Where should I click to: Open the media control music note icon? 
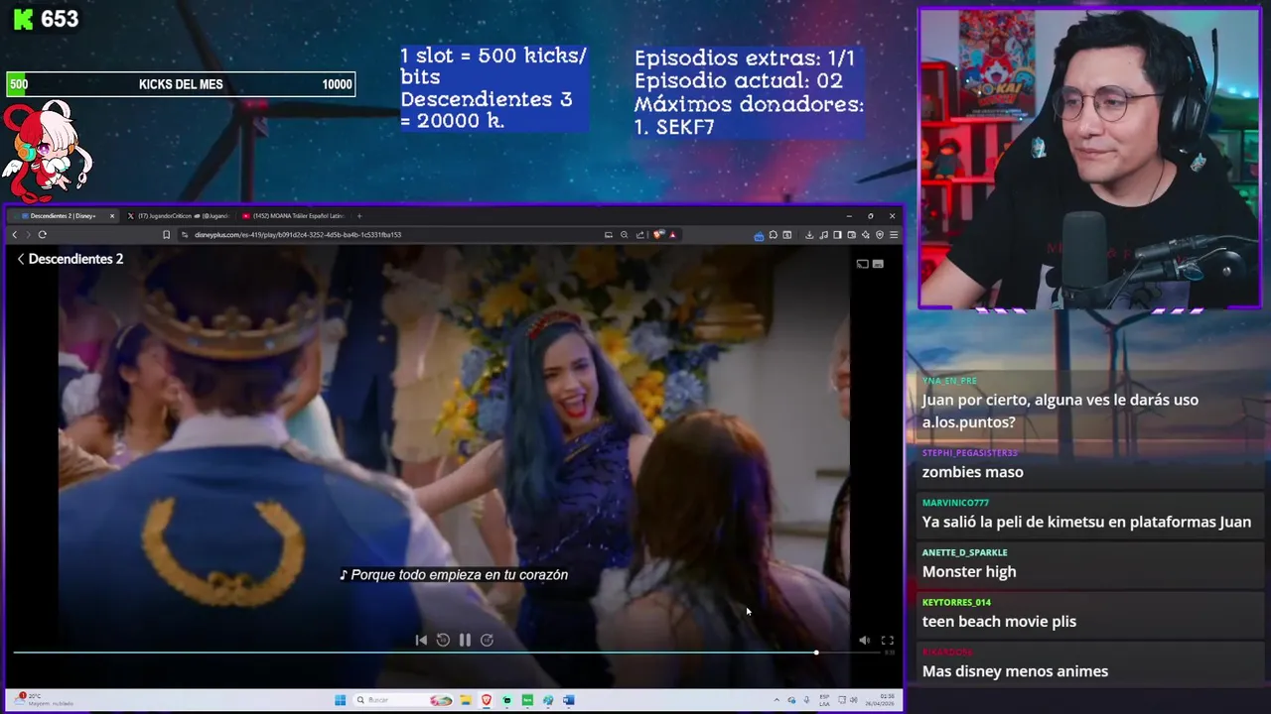823,235
